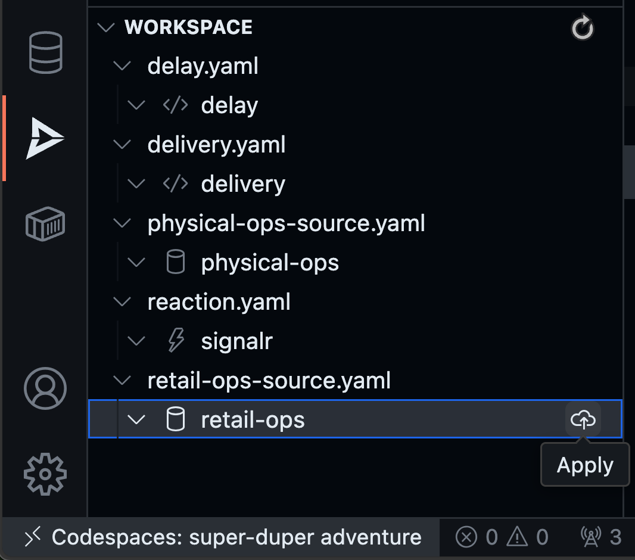This screenshot has width=635, height=560.
Task: Open Settings via the gear icon
Action: tap(45, 474)
